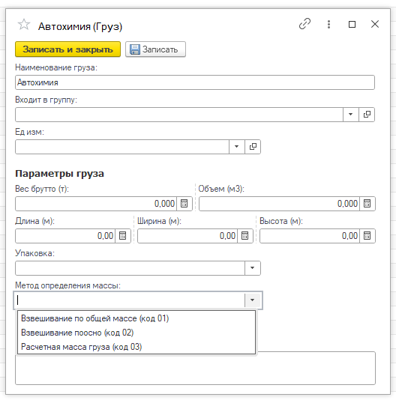The image size is (396, 400).
Task: Expand the Входит в группу dropdown
Action: [x=351, y=115]
